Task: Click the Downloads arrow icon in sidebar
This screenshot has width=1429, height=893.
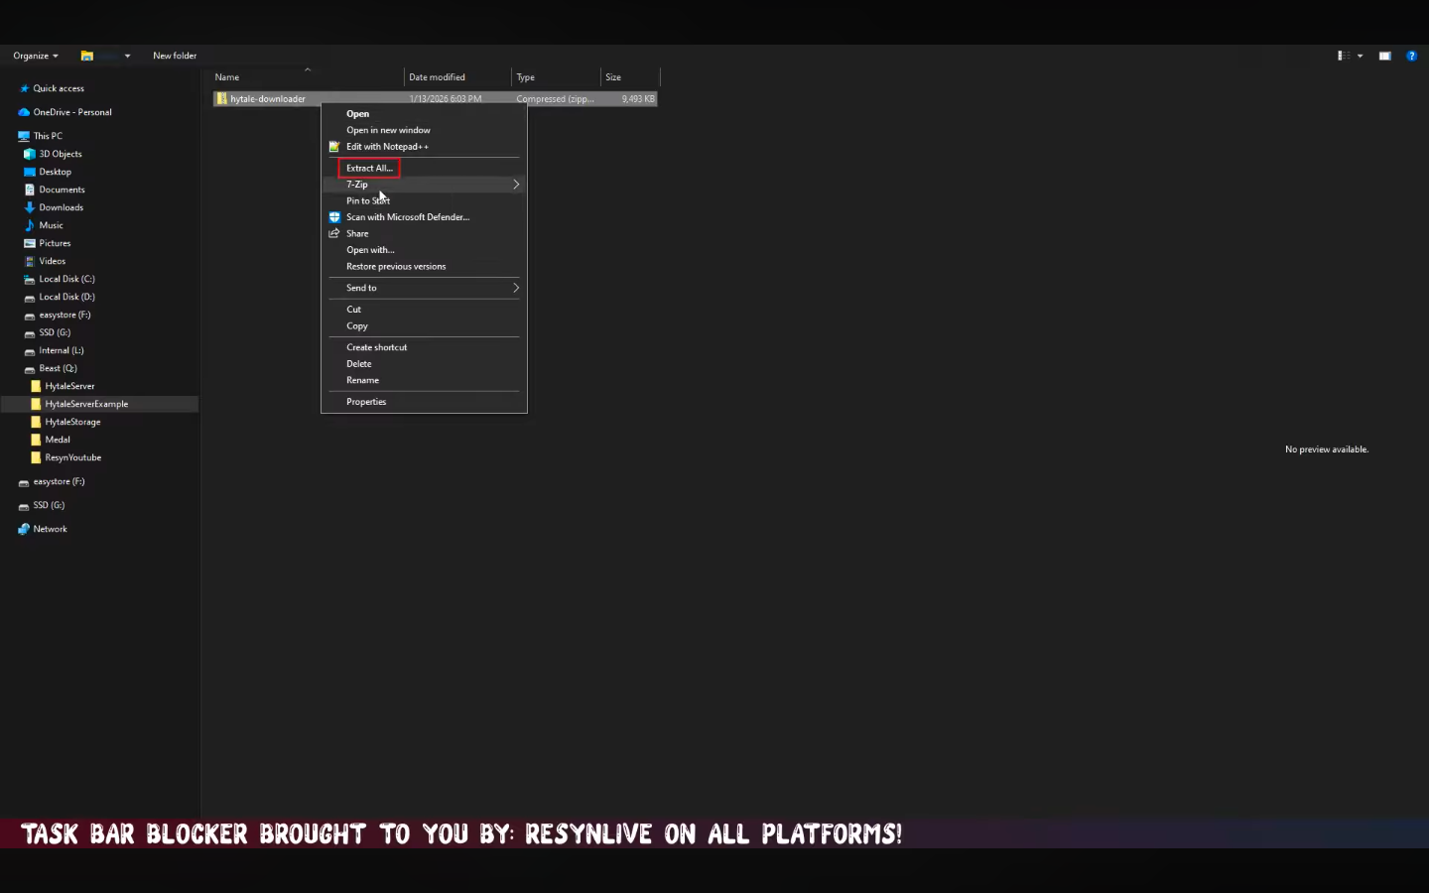Action: point(30,207)
